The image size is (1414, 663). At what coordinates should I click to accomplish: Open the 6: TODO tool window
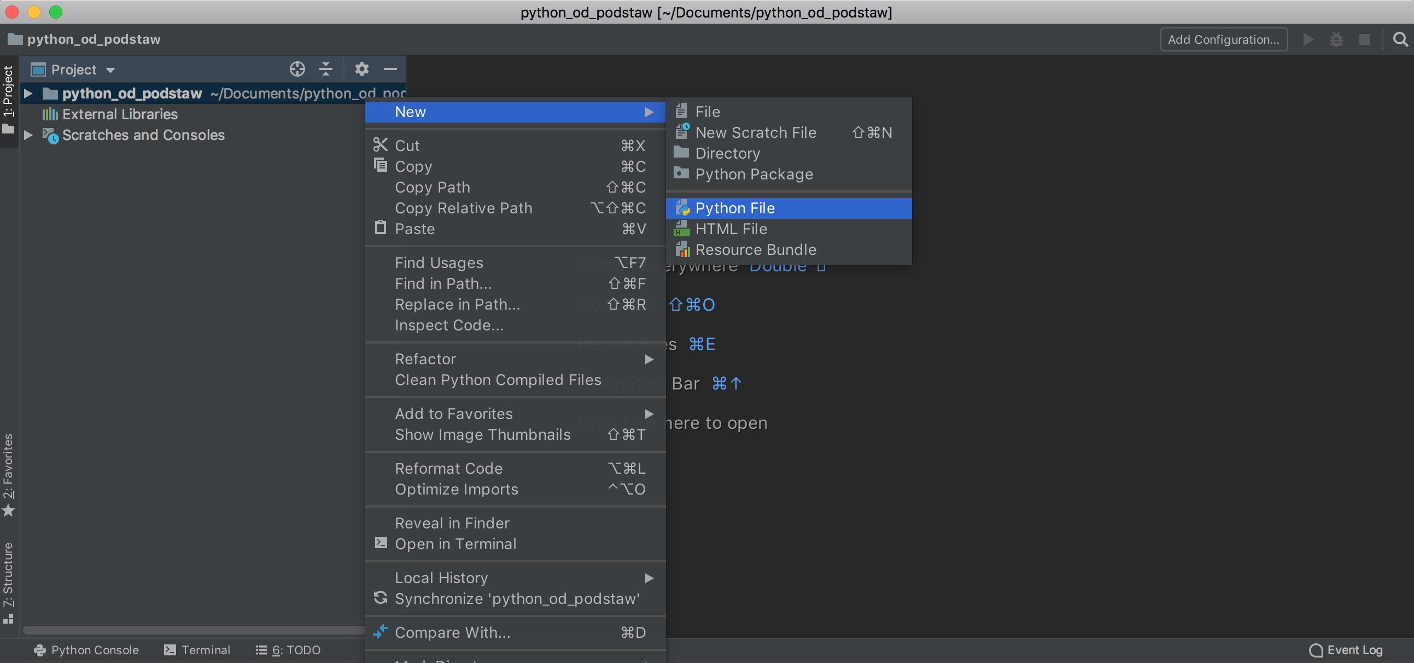pyautogui.click(x=288, y=650)
